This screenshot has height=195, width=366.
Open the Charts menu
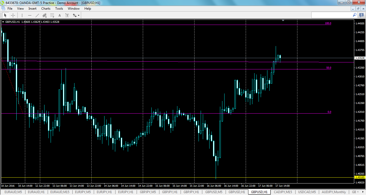click(x=46, y=8)
